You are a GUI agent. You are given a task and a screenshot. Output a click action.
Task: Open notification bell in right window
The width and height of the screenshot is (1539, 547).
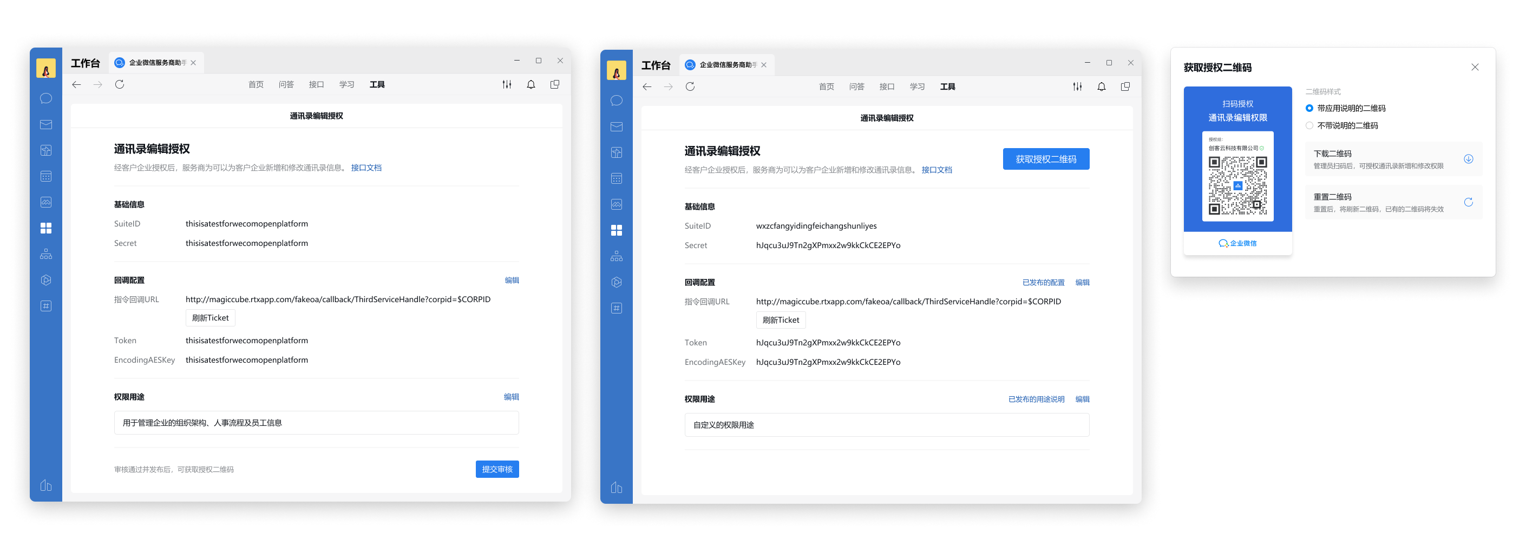[1101, 87]
